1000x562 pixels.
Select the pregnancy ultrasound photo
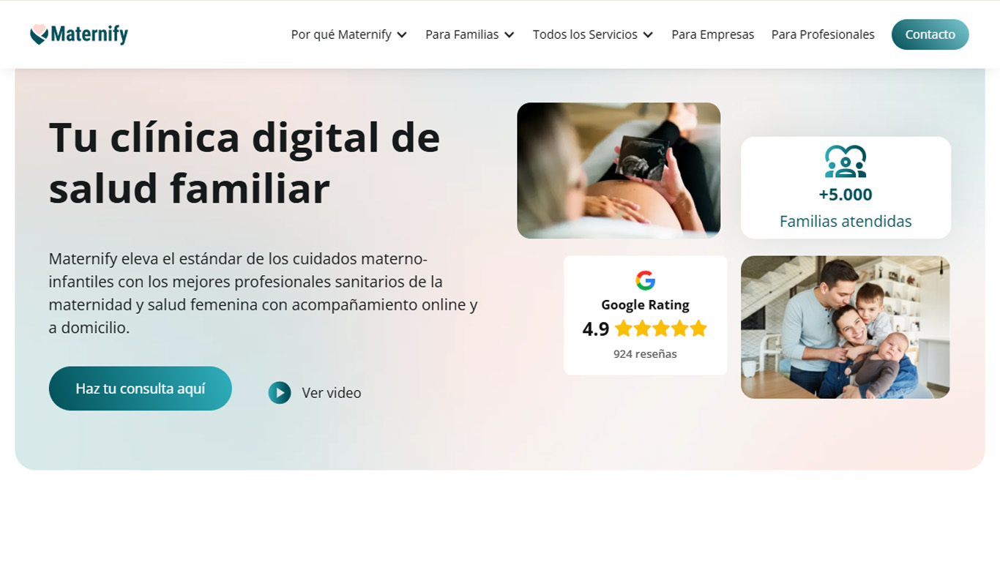(619, 171)
